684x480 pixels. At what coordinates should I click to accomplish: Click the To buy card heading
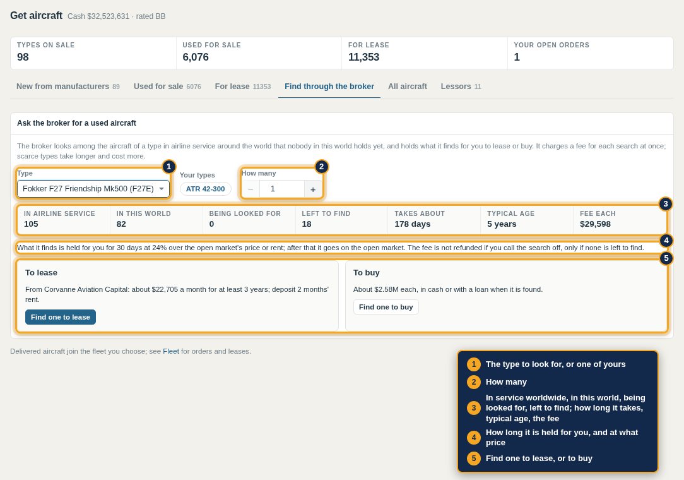pos(367,273)
